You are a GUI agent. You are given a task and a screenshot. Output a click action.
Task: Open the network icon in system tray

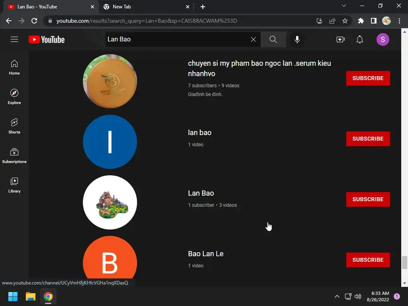[348, 296]
